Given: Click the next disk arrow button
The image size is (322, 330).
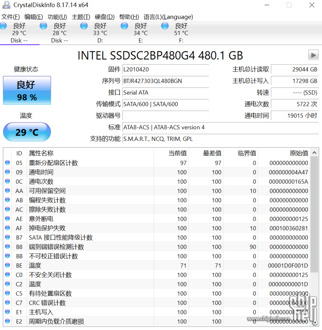Looking at the screenshot, I should (313, 55).
